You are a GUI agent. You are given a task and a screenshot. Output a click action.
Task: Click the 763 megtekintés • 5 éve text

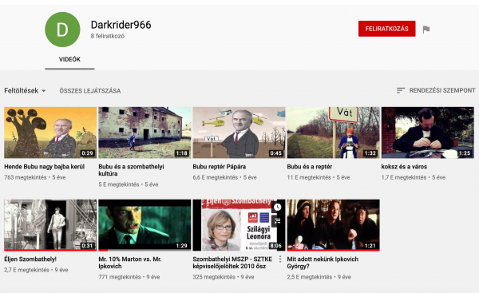[x=35, y=177]
